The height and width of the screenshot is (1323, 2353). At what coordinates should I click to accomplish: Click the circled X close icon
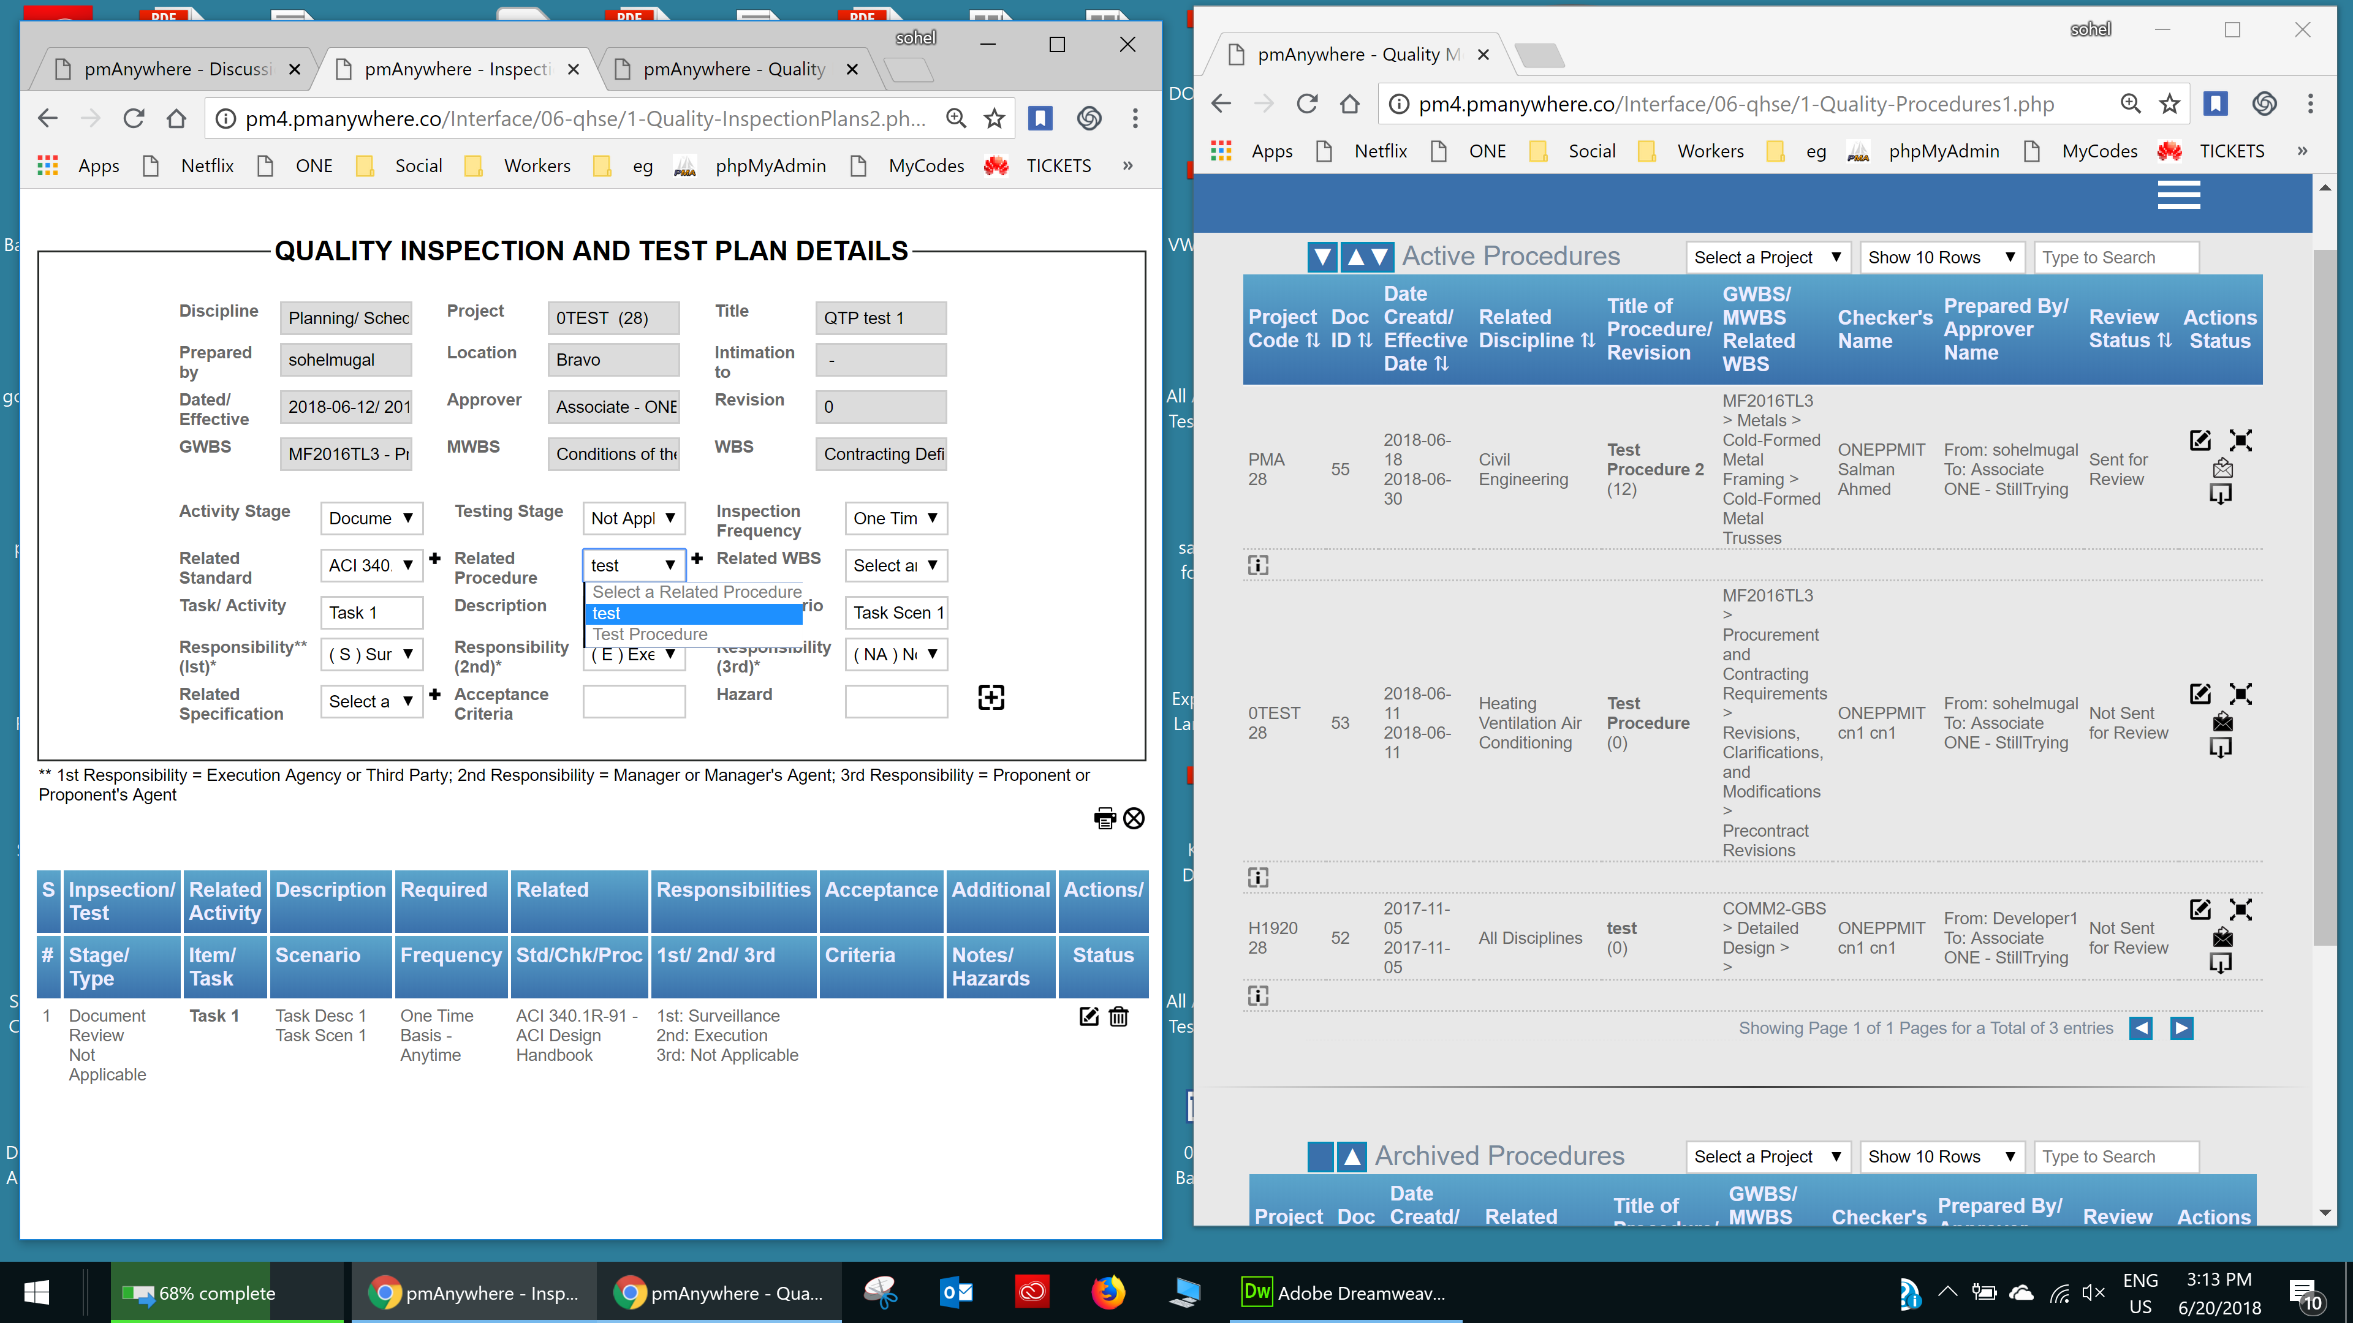click(1134, 818)
